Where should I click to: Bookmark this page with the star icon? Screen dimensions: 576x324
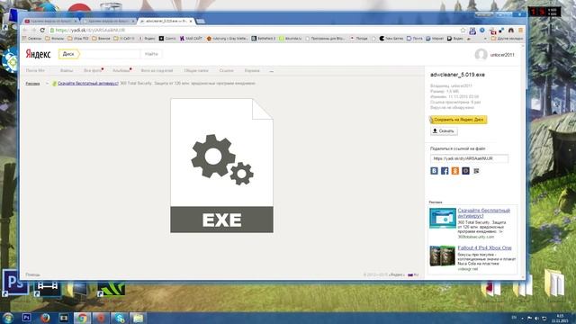[x=463, y=30]
